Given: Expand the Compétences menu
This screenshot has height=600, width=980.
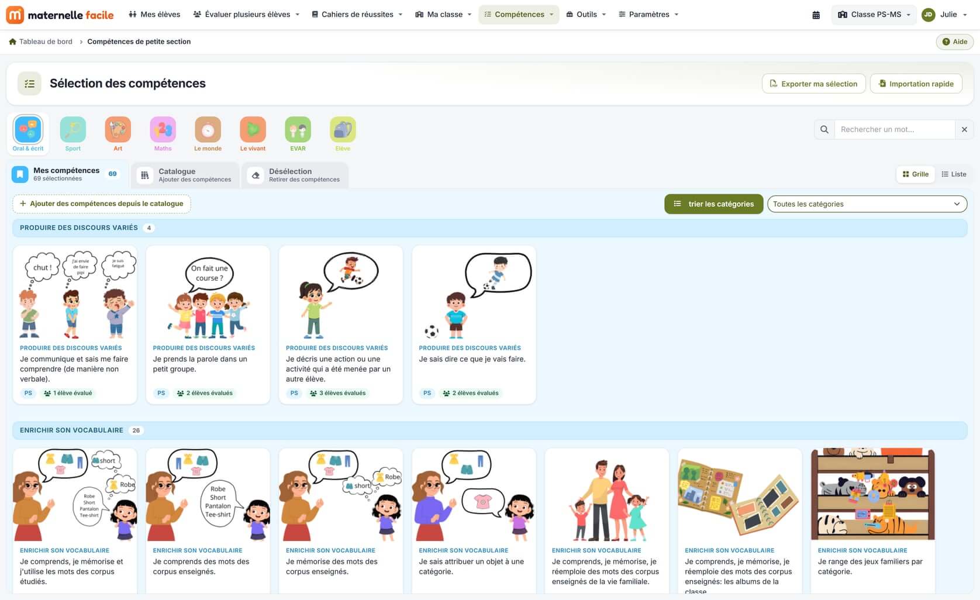Looking at the screenshot, I should [519, 15].
